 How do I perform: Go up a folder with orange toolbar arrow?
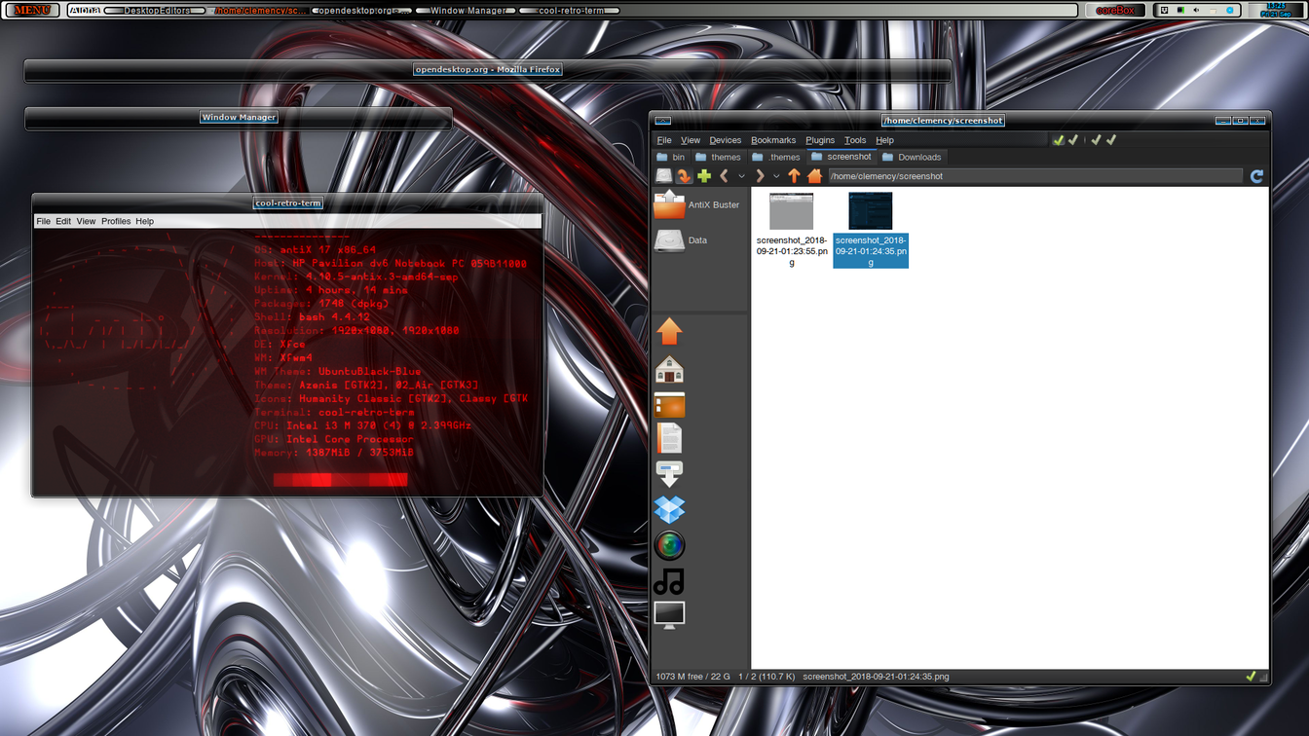(794, 176)
